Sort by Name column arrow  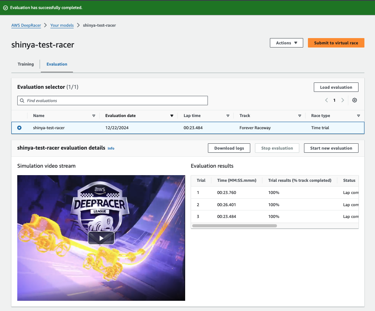point(94,116)
